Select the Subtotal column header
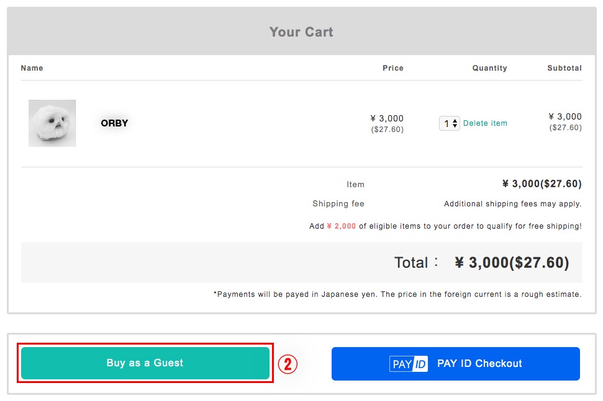 click(x=564, y=68)
